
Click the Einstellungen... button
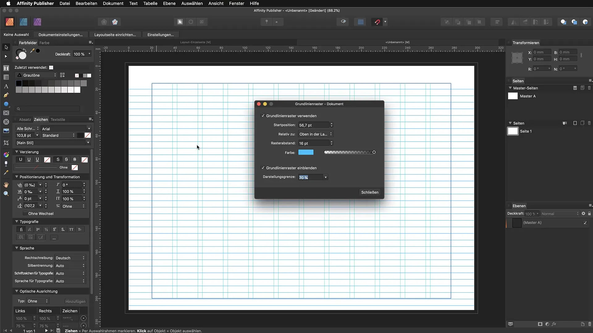point(161,35)
